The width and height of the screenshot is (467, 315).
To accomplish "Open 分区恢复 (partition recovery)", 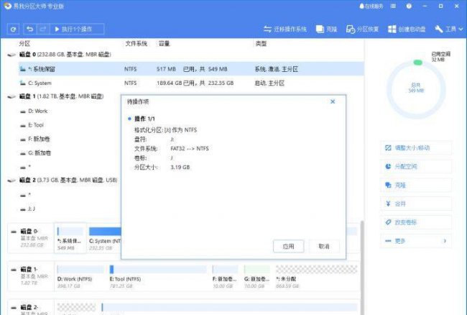I will 362,29.
